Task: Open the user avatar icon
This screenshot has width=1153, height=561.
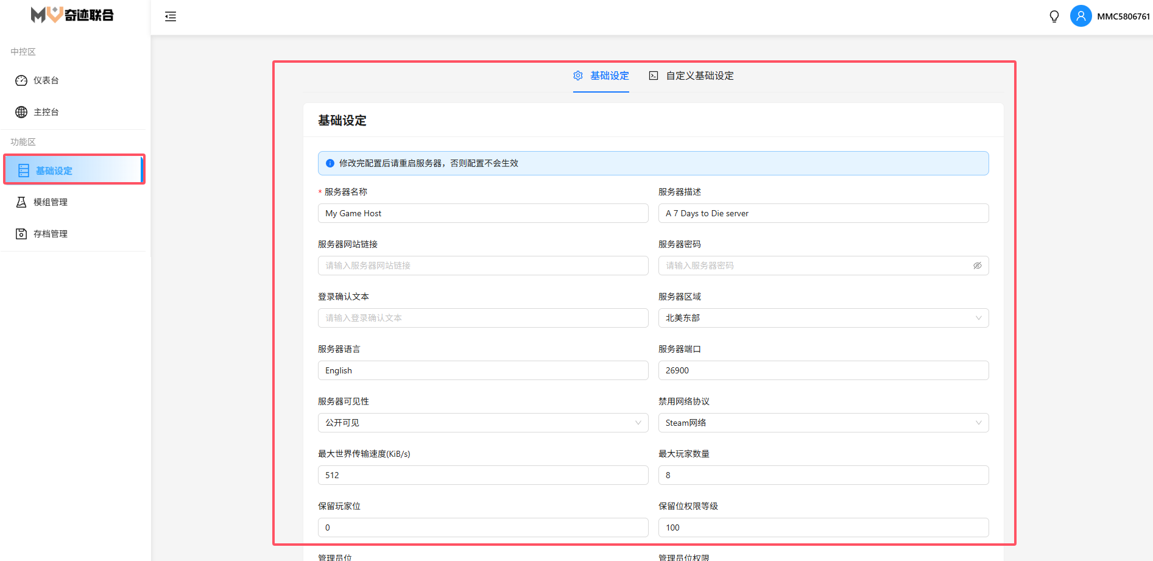Action: click(x=1081, y=16)
